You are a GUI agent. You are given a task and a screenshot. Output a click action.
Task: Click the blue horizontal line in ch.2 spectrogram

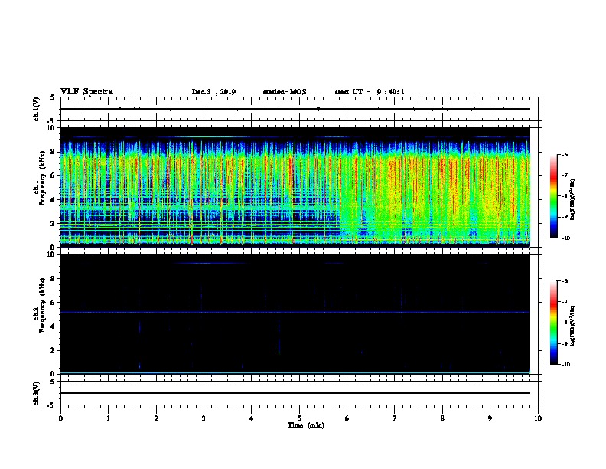tap(295, 312)
